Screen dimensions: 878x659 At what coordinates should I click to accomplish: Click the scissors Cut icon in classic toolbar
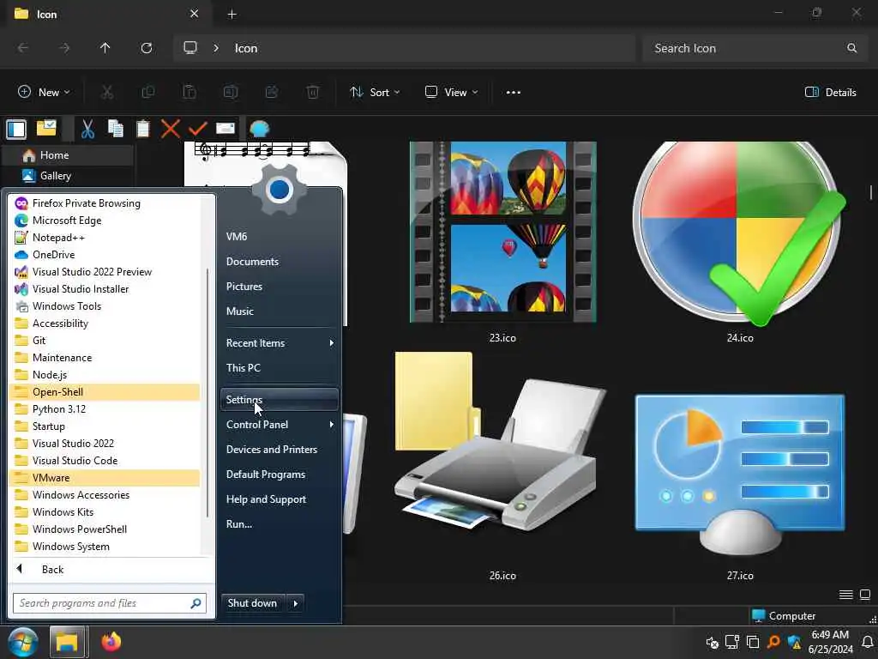pos(87,129)
